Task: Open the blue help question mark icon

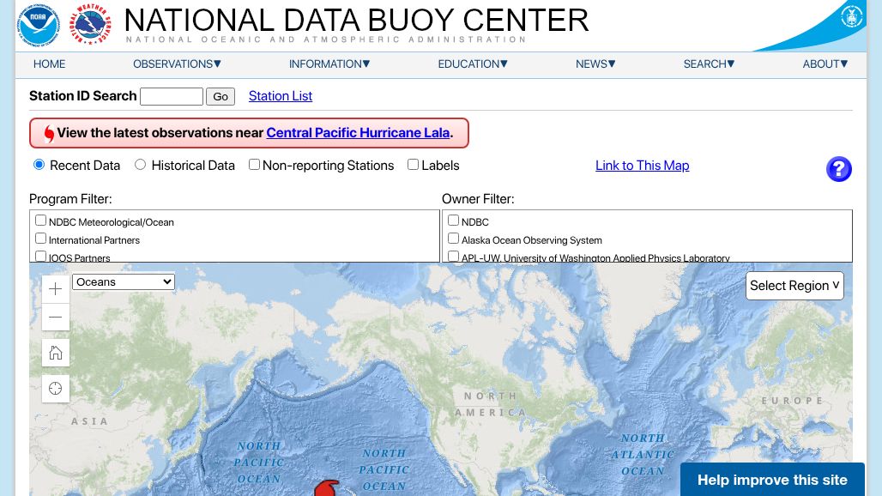Action: click(839, 169)
